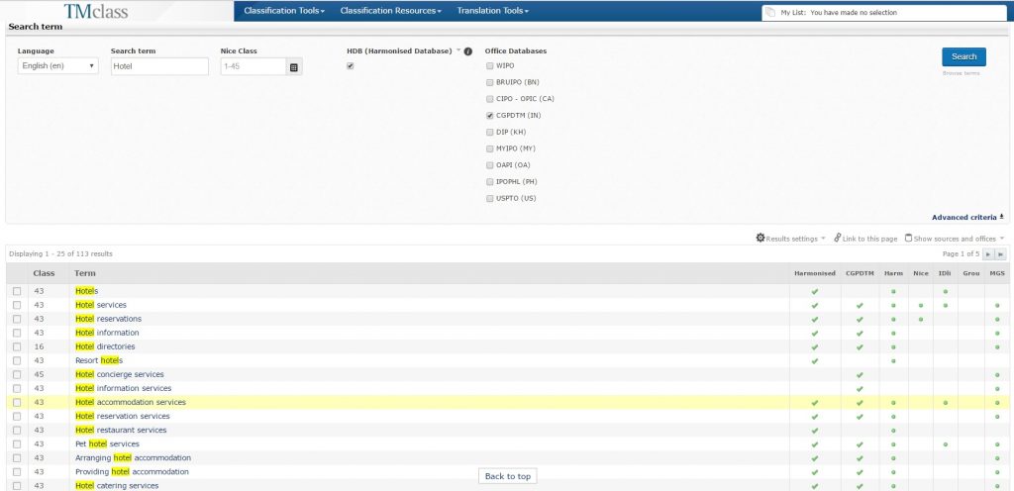The image size is (1014, 491).
Task: Go to next results page arrow
Action: (987, 254)
